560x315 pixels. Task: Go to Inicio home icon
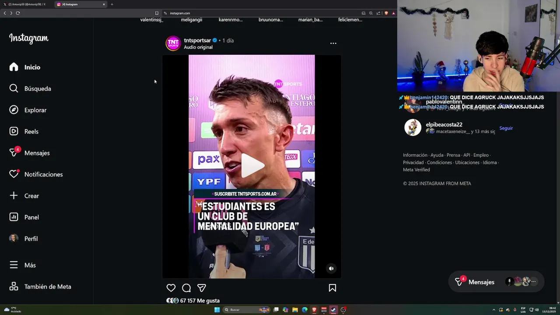tap(14, 67)
